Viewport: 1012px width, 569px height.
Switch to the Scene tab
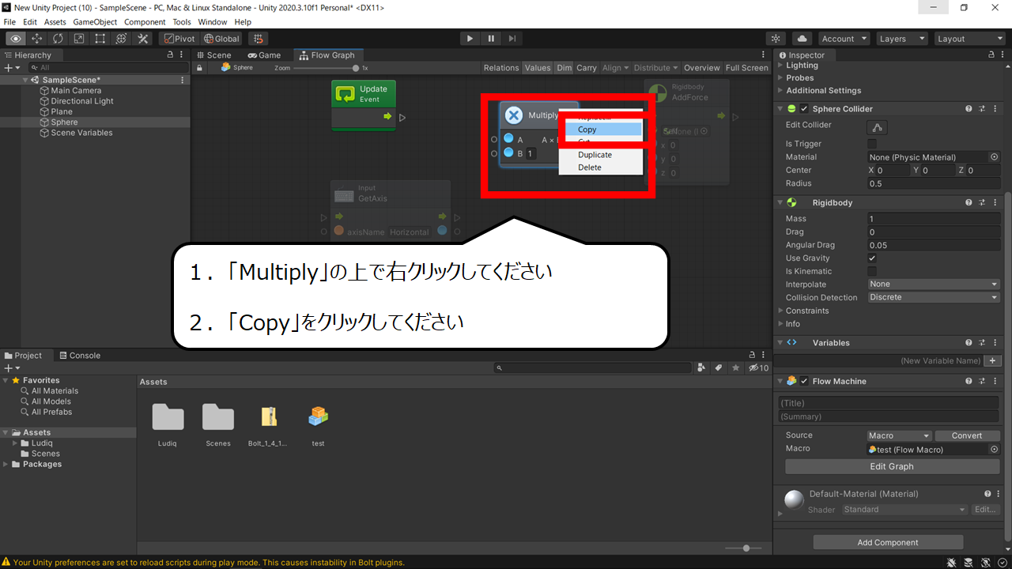coord(213,55)
